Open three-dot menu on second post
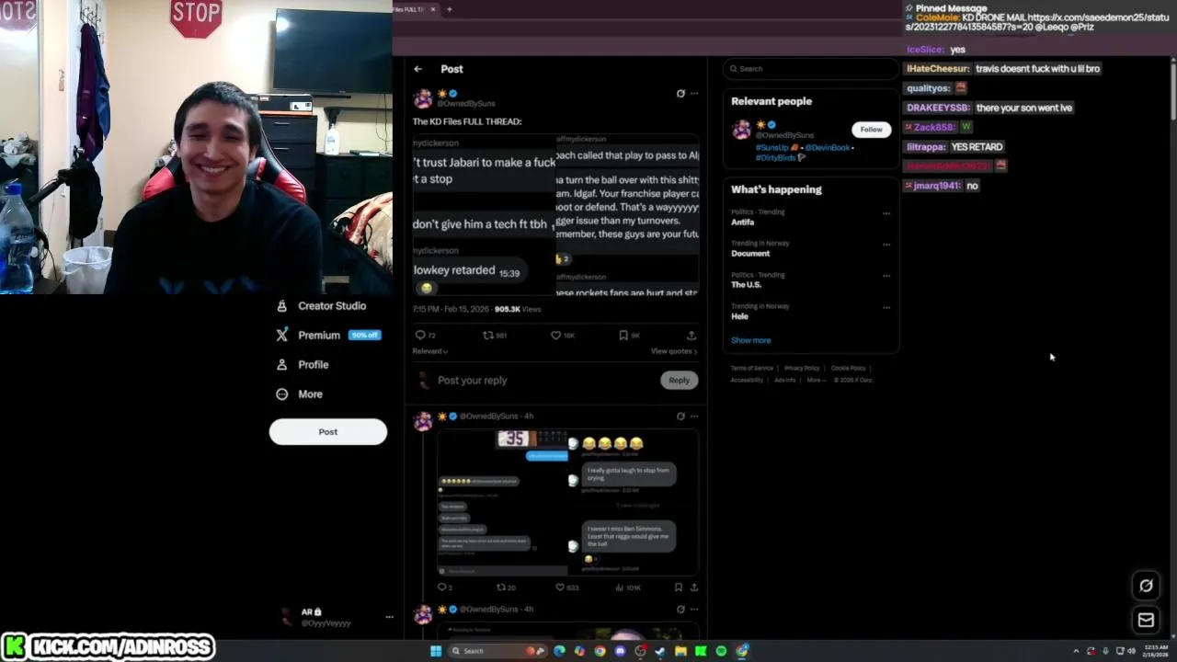 (x=694, y=416)
